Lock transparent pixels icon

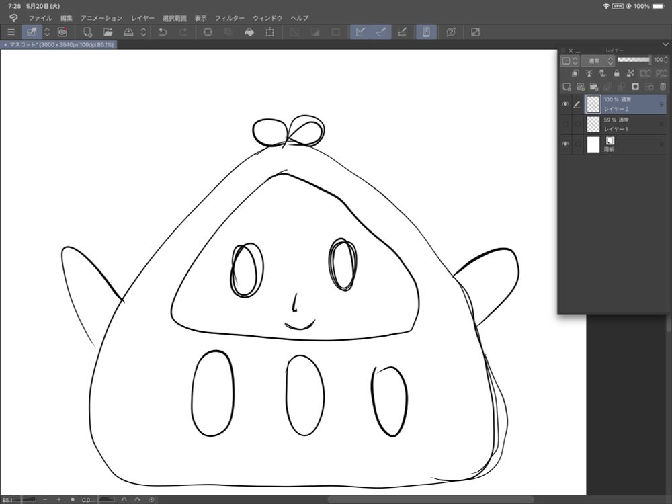pyautogui.click(x=630, y=73)
